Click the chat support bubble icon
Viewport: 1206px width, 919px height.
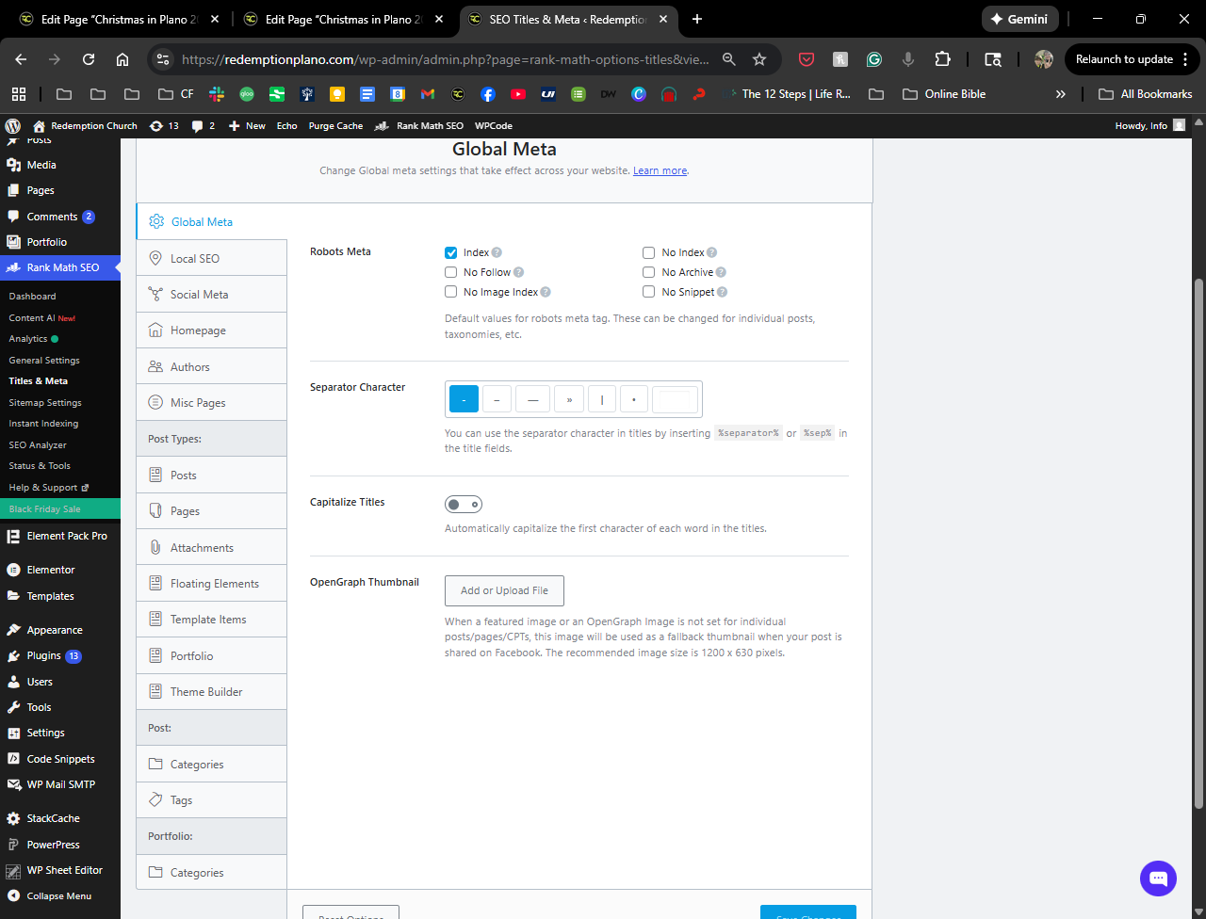coord(1158,879)
